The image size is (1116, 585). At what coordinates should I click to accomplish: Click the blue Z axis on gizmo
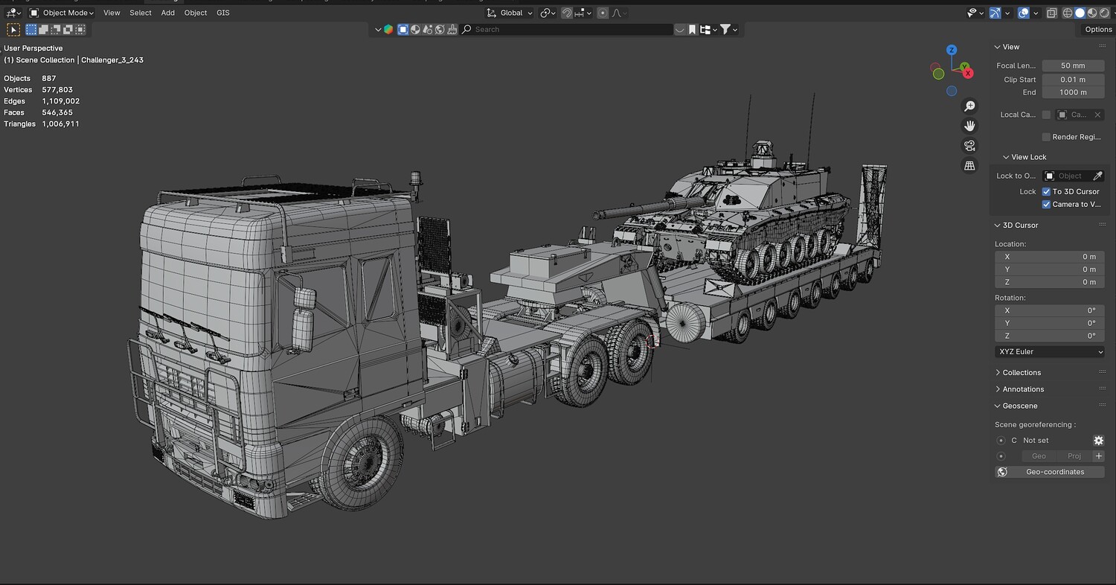pyautogui.click(x=952, y=50)
